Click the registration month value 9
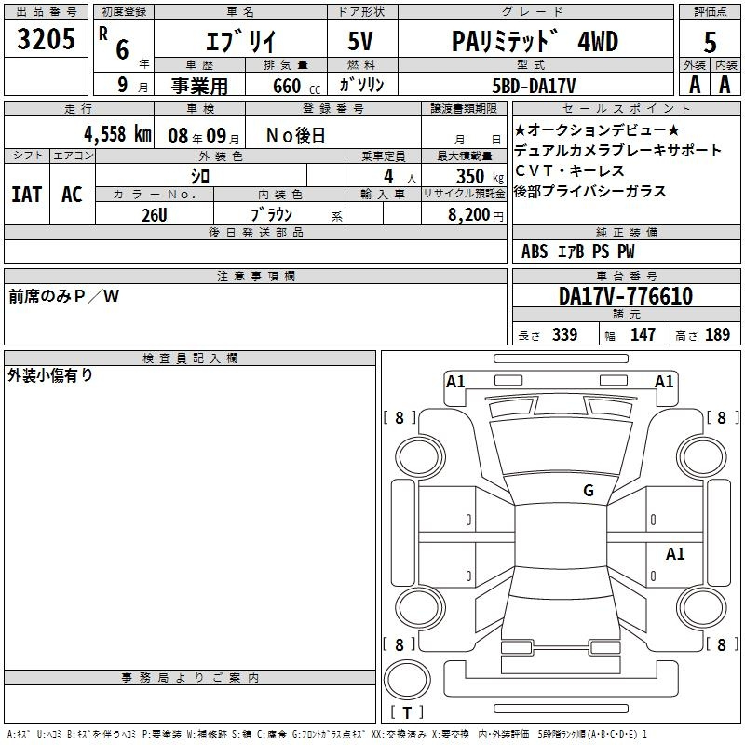Screen dimensions: 745x745 pos(123,85)
